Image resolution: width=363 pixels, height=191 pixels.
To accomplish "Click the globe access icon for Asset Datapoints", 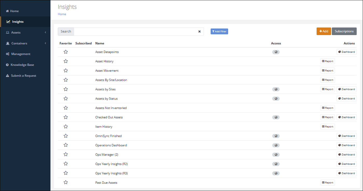I will pyautogui.click(x=276, y=52).
